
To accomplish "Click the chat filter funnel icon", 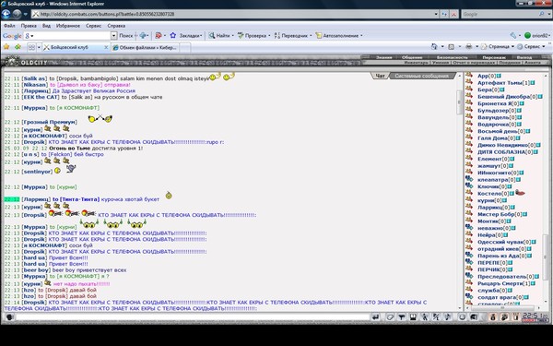I will tap(401, 317).
